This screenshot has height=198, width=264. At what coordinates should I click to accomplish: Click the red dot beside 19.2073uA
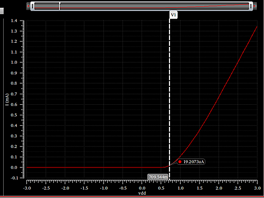[x=180, y=162]
